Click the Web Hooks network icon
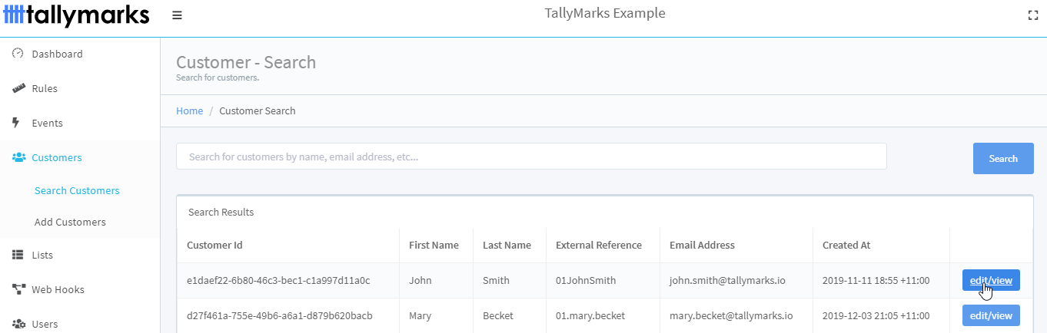1047x333 pixels. coord(19,289)
